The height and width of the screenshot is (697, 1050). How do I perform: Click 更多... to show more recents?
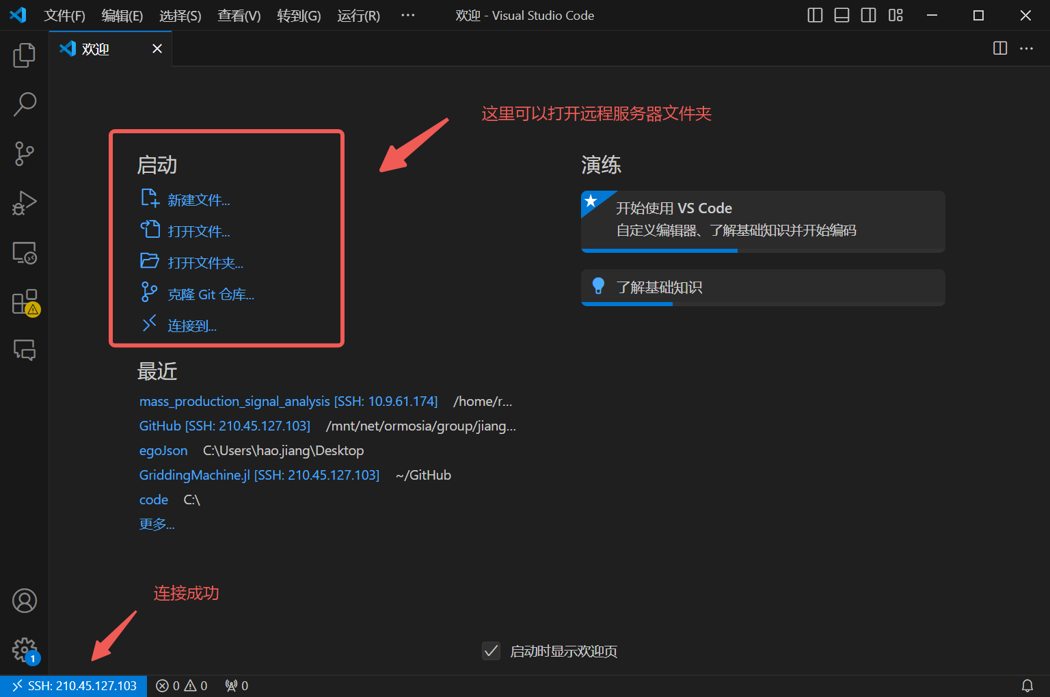pos(157,524)
